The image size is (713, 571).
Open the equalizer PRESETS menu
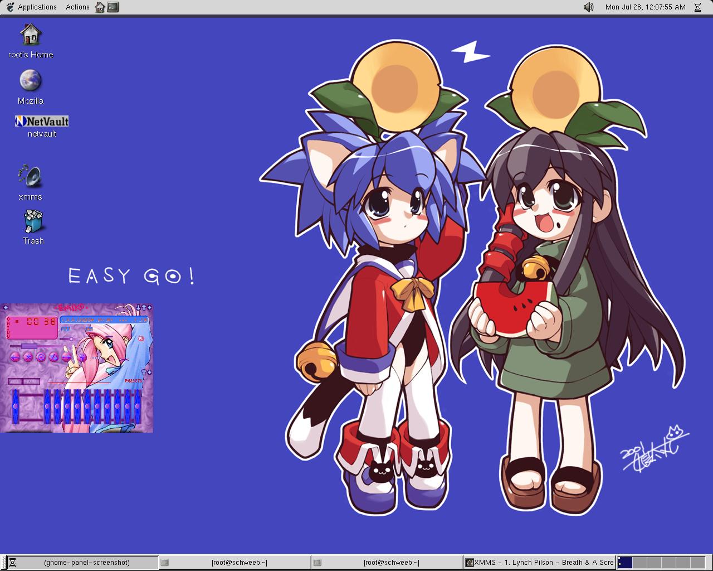134,381
